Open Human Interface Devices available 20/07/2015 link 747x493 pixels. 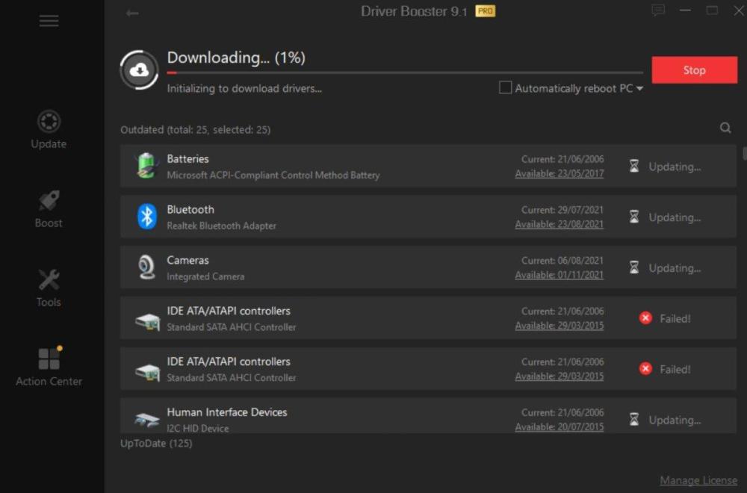click(560, 427)
